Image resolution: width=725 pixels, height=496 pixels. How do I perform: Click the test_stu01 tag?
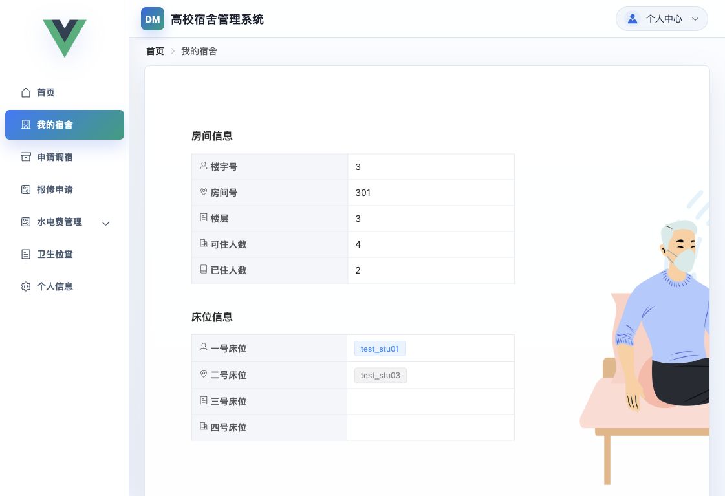[380, 349]
